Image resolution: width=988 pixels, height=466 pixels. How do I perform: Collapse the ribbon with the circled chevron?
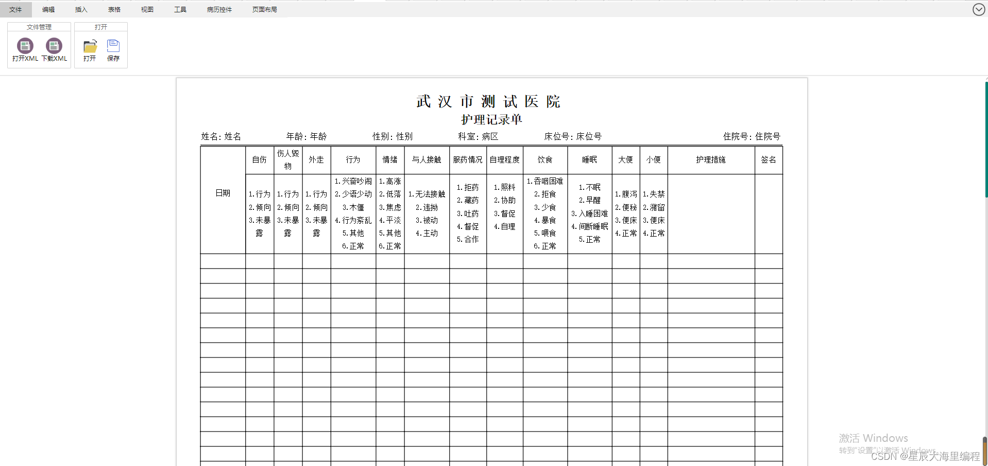point(979,9)
